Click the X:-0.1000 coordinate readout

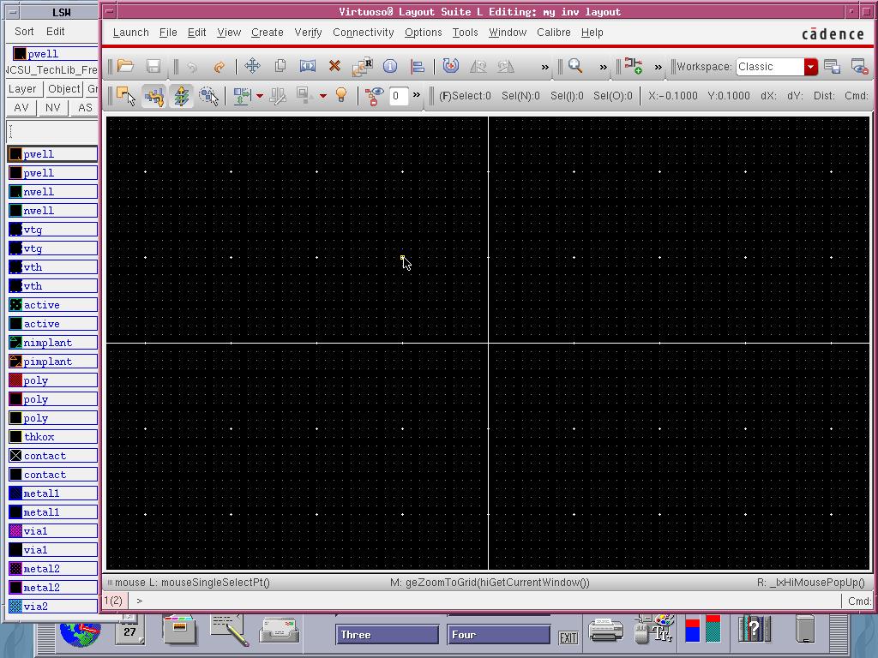pyautogui.click(x=672, y=96)
